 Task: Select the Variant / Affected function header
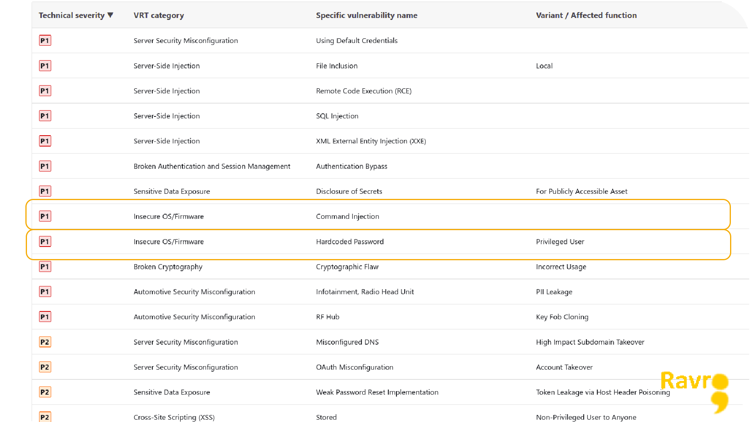click(586, 15)
